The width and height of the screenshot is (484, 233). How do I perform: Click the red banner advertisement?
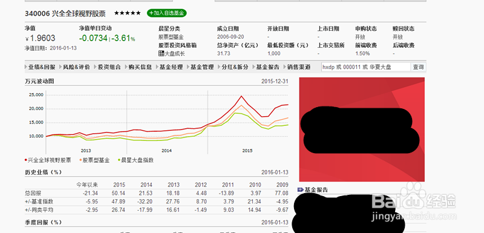pos(362,130)
